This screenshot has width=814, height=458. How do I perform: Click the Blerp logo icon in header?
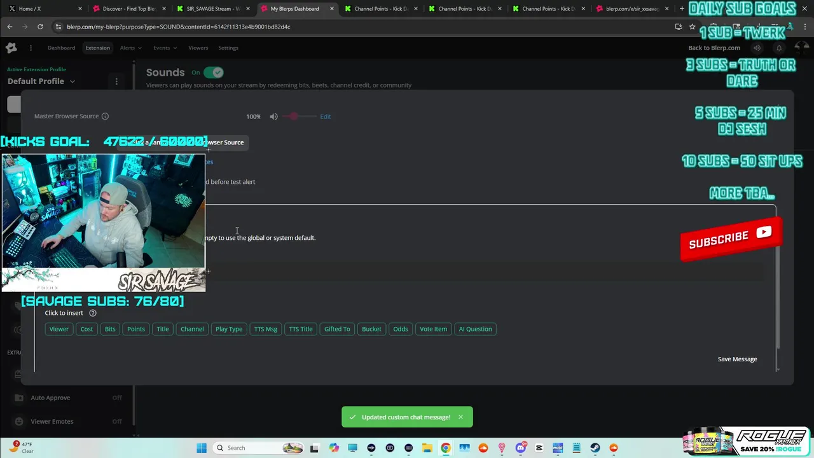coord(11,48)
